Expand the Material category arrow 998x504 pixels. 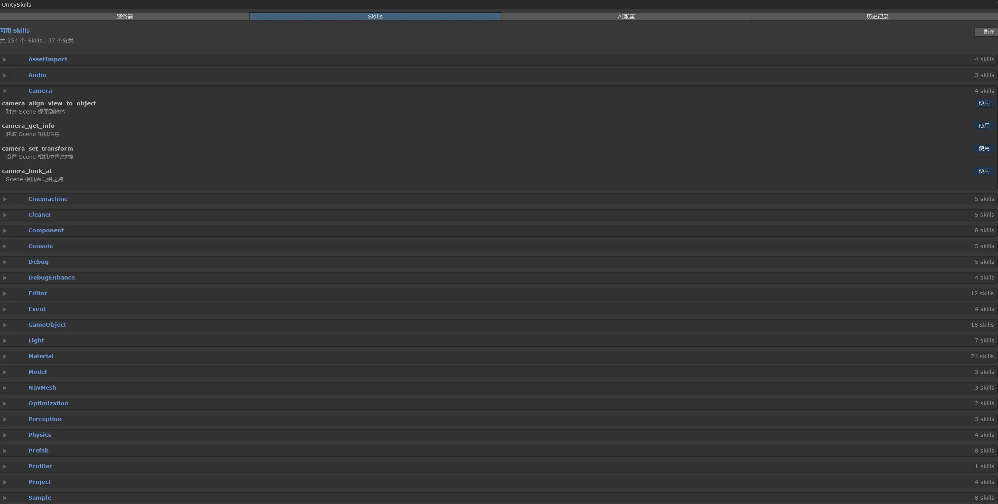pos(5,357)
